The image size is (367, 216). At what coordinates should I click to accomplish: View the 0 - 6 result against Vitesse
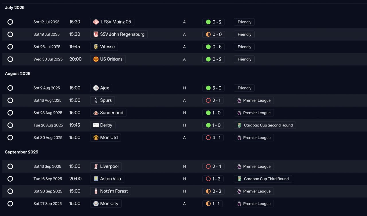pyautogui.click(x=214, y=47)
